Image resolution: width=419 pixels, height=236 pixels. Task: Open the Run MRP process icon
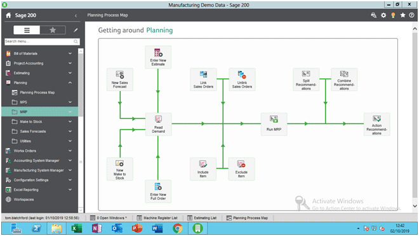(274, 124)
